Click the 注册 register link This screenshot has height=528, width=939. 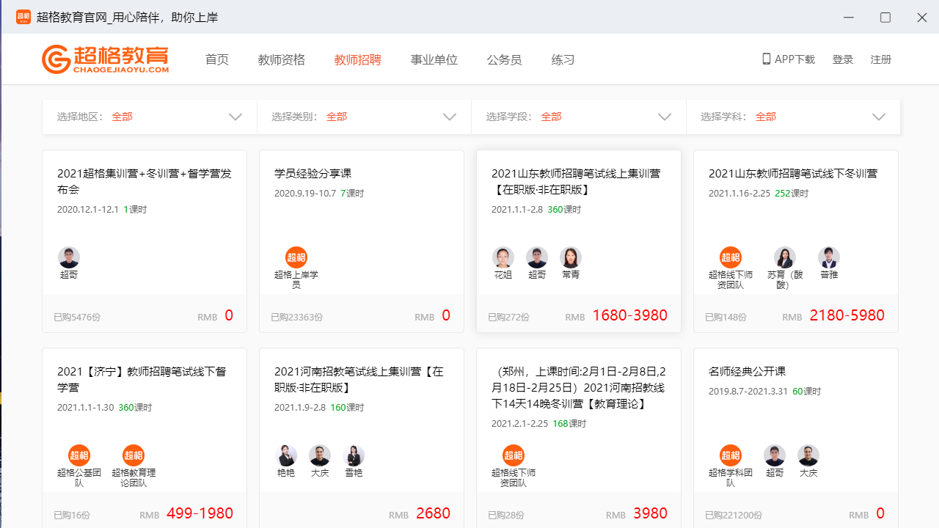881,59
